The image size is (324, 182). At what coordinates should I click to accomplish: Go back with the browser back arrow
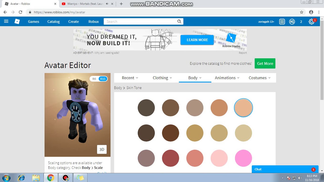(5, 12)
